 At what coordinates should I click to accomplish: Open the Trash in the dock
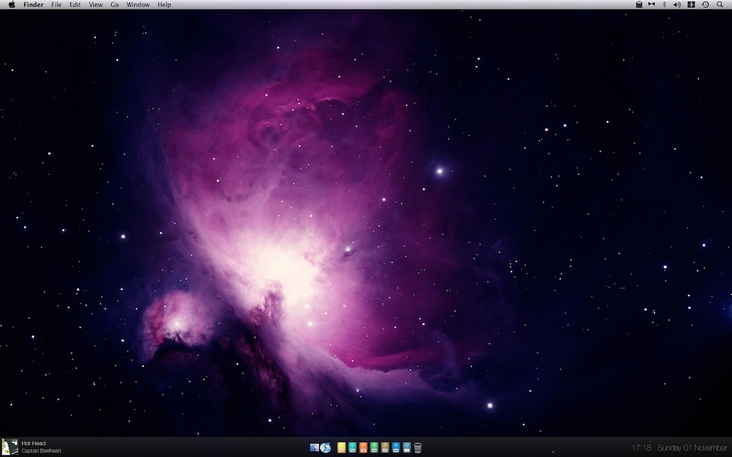click(x=418, y=448)
